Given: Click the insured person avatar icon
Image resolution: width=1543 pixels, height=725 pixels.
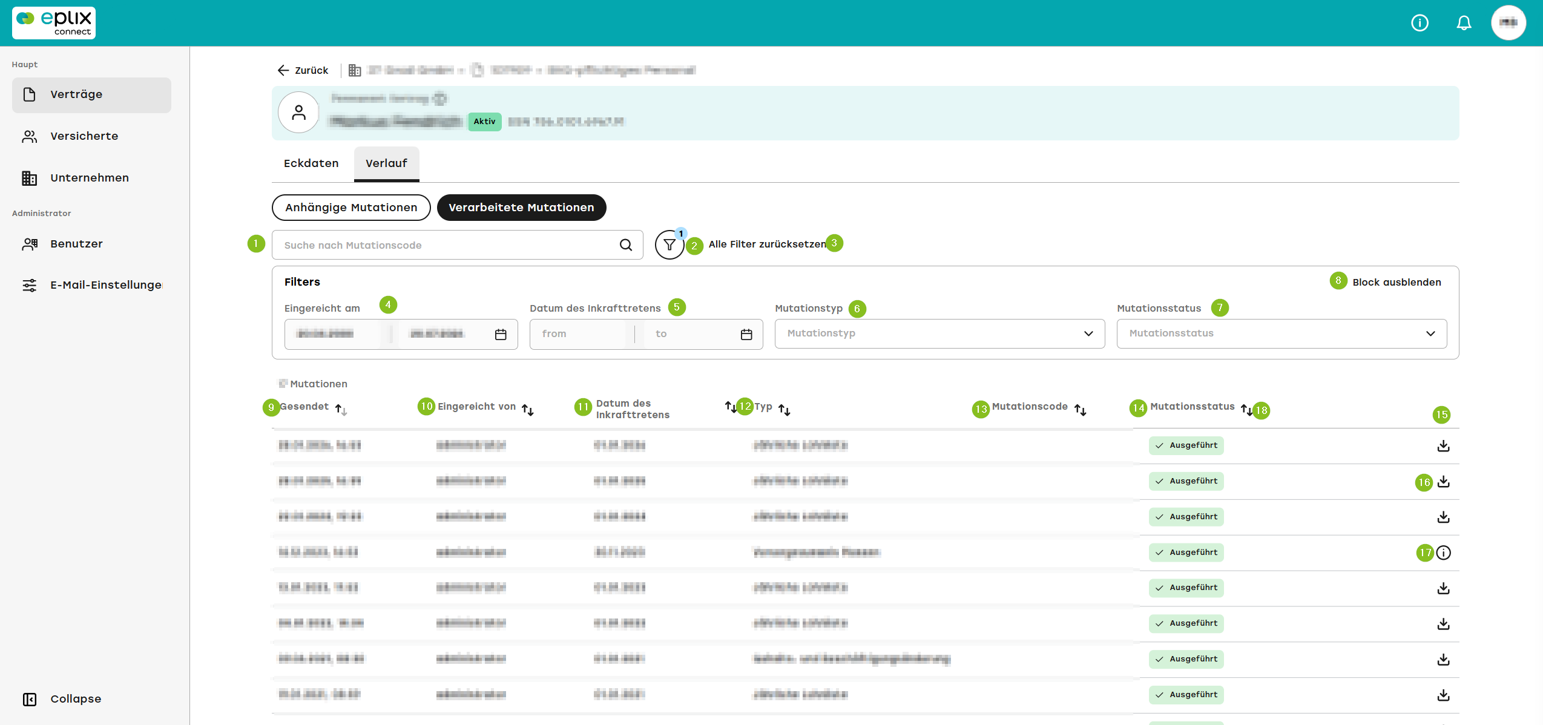Looking at the screenshot, I should coord(298,113).
